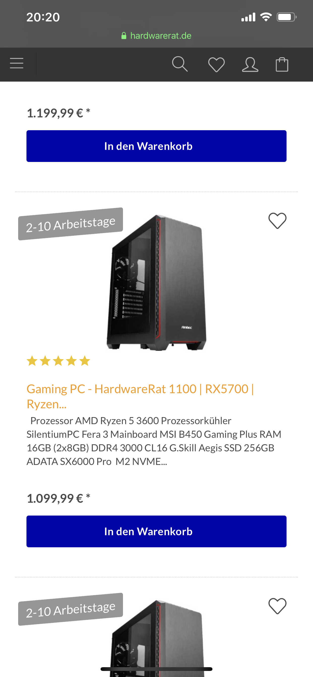Tap the 1.099,99 € price label
The height and width of the screenshot is (677, 313).
coord(58,498)
